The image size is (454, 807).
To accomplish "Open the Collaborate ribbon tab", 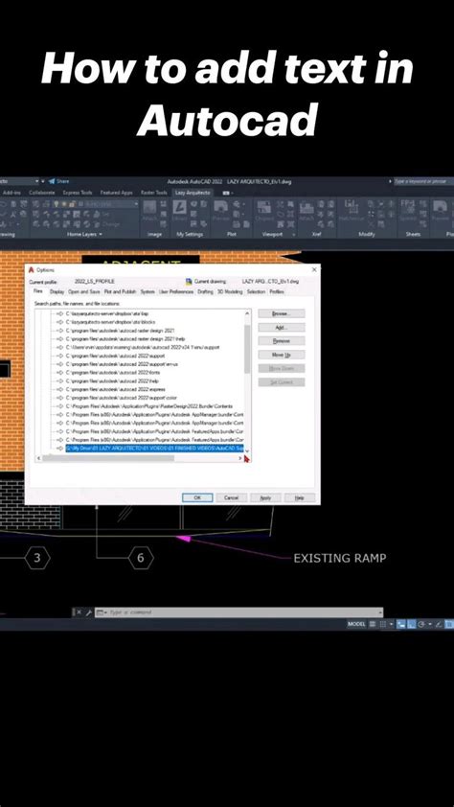I will [x=41, y=193].
